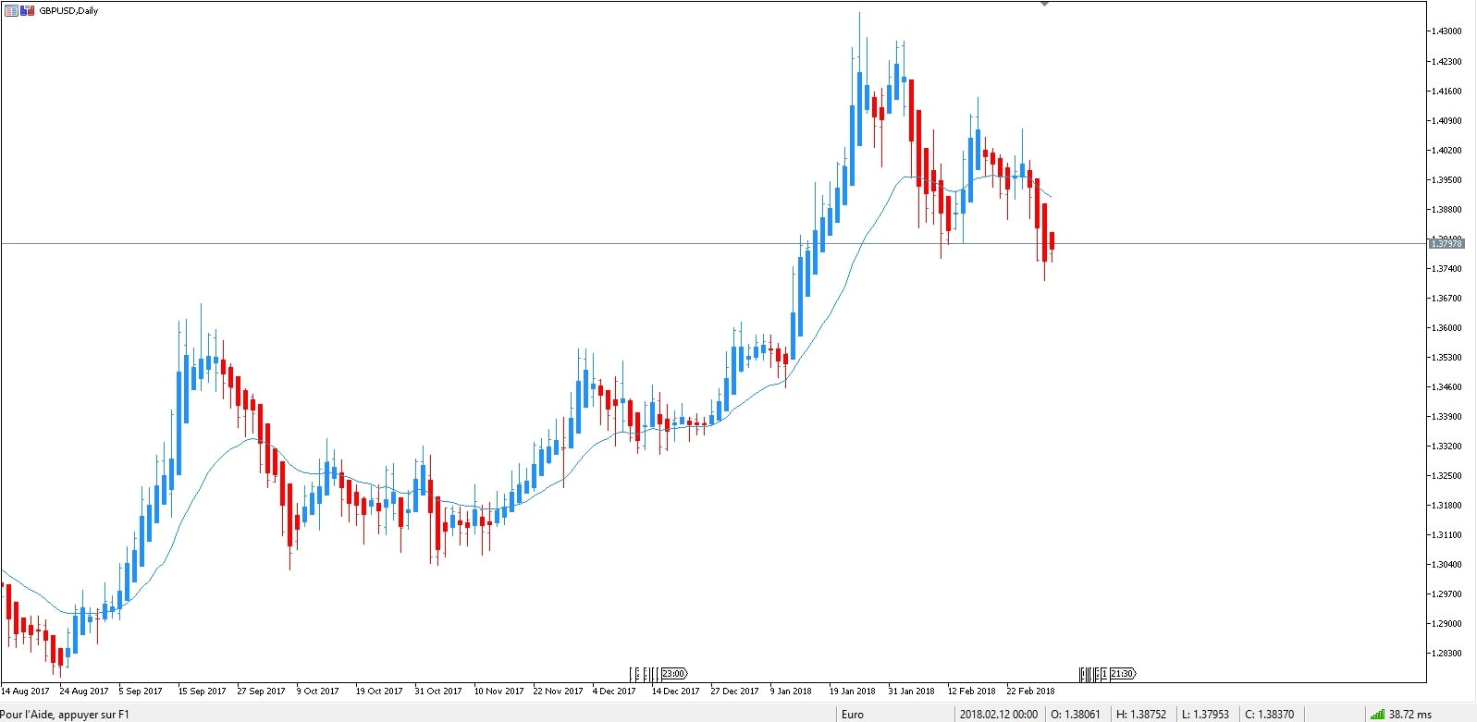The width and height of the screenshot is (1477, 722).
Task: Click the chart shift triangle marker at top
Action: pyautogui.click(x=1044, y=5)
